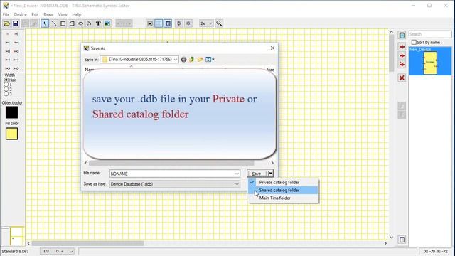The image size is (455, 256).
Task: Click the go to last folder icon
Action: pos(183,60)
